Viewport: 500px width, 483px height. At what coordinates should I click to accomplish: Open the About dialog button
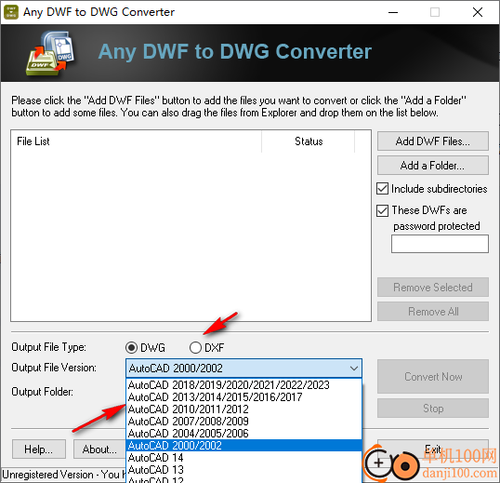(99, 449)
